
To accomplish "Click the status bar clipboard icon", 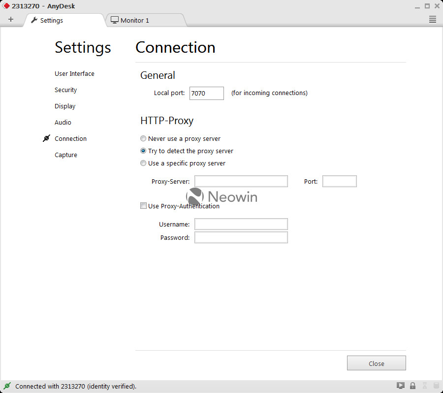I will [x=436, y=385].
